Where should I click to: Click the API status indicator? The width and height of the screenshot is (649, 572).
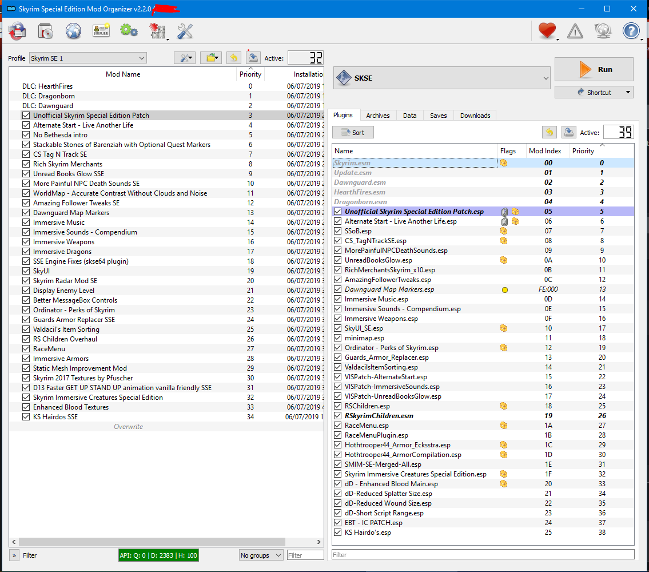158,555
